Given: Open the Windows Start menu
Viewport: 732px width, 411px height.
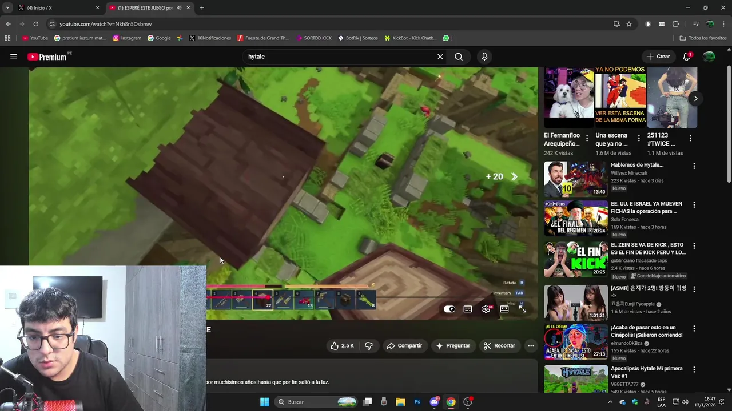Looking at the screenshot, I should (x=265, y=402).
